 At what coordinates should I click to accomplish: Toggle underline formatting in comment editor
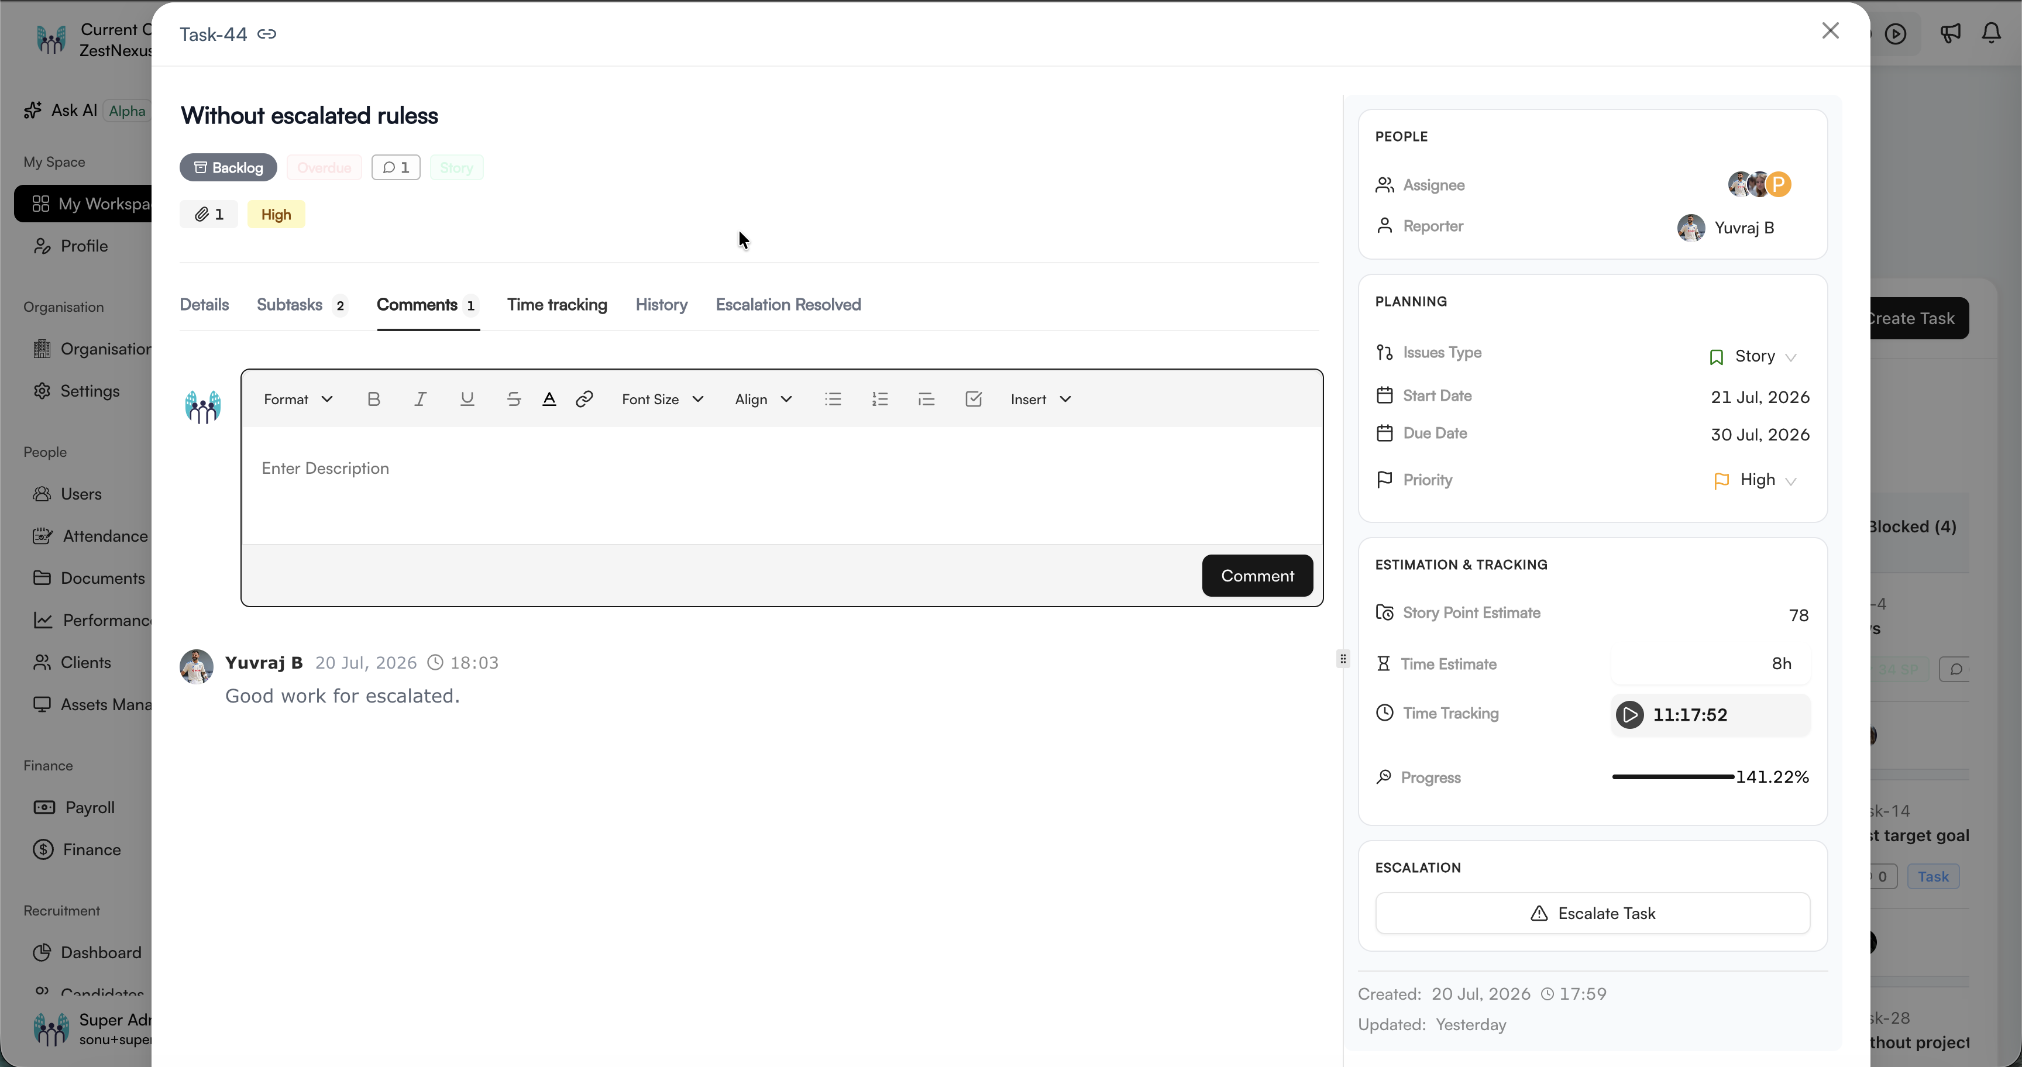[467, 400]
